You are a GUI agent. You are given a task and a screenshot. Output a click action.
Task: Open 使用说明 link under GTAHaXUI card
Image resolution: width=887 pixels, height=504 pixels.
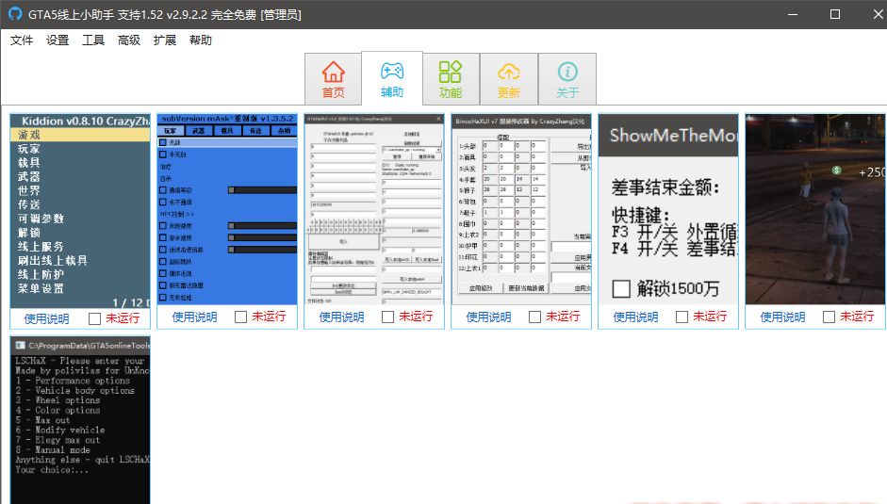[341, 317]
